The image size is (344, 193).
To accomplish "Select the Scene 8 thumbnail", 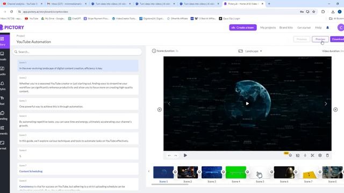I will (332, 172).
